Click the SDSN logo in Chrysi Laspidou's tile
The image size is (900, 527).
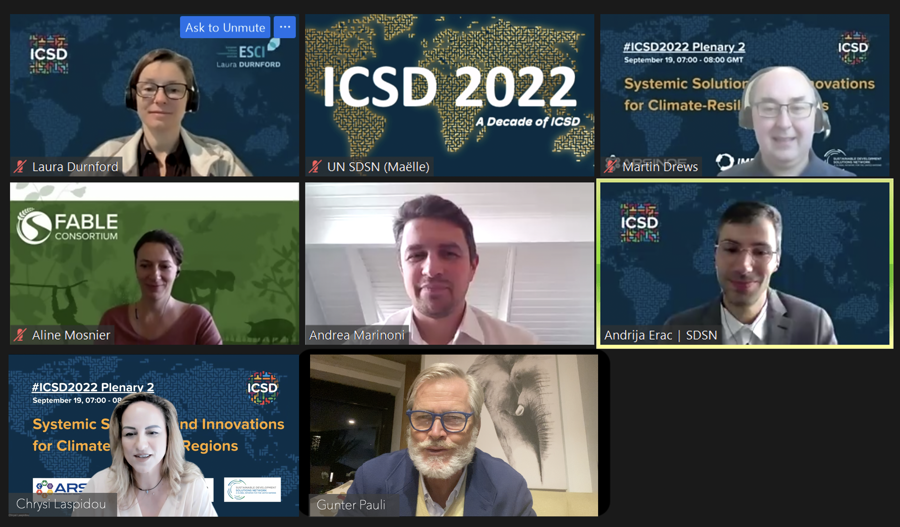[x=252, y=490]
